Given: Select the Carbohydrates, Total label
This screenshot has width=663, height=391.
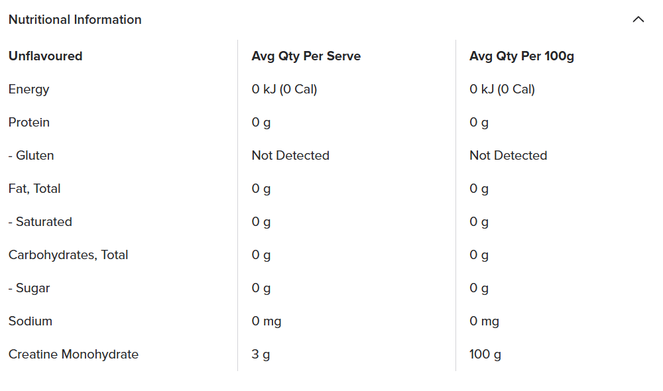Looking at the screenshot, I should [x=68, y=255].
